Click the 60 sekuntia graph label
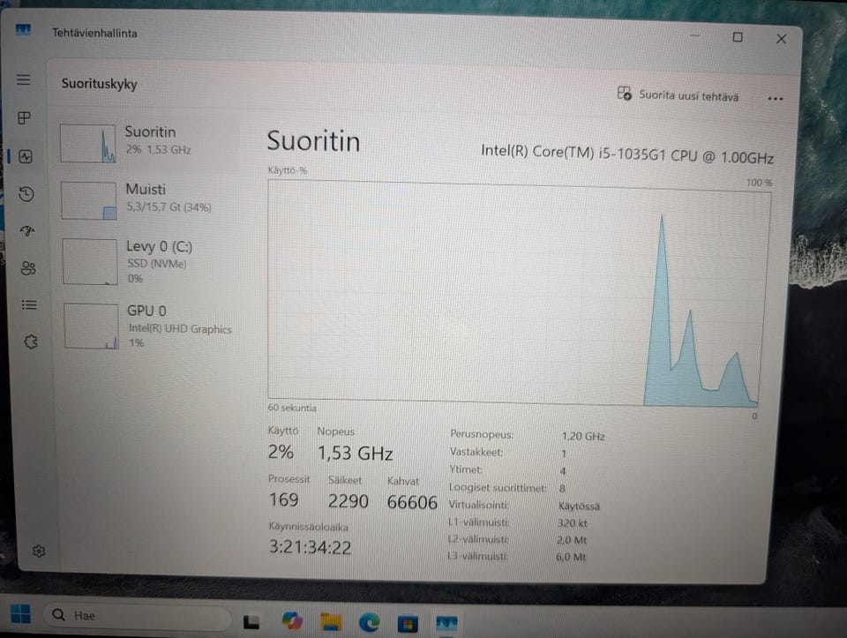Screen dimensions: 847x638 tap(292, 408)
